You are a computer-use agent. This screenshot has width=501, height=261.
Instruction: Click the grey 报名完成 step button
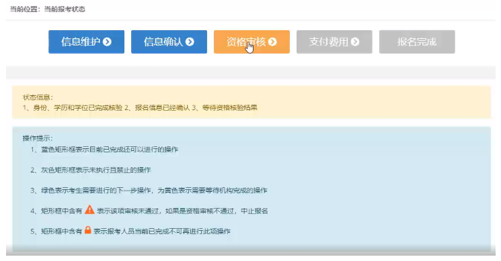(417, 42)
